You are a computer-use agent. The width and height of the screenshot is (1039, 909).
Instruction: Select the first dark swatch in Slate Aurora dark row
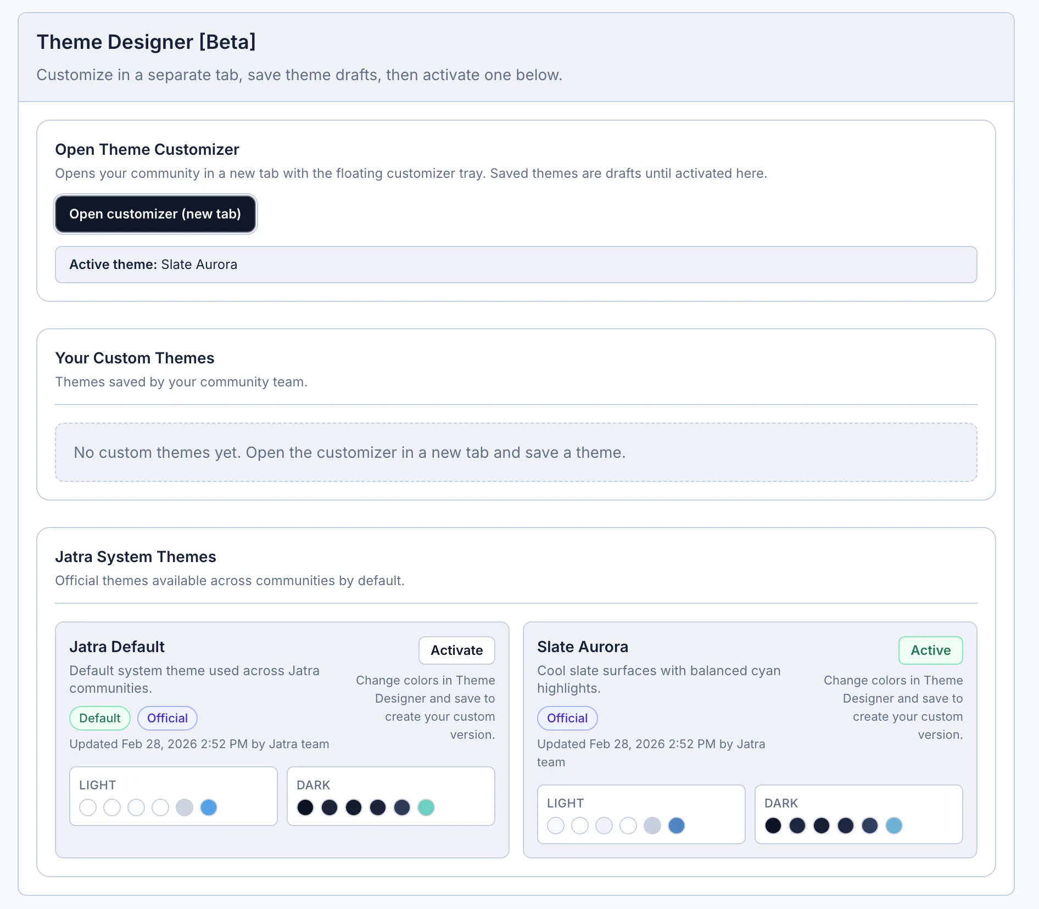tap(773, 826)
